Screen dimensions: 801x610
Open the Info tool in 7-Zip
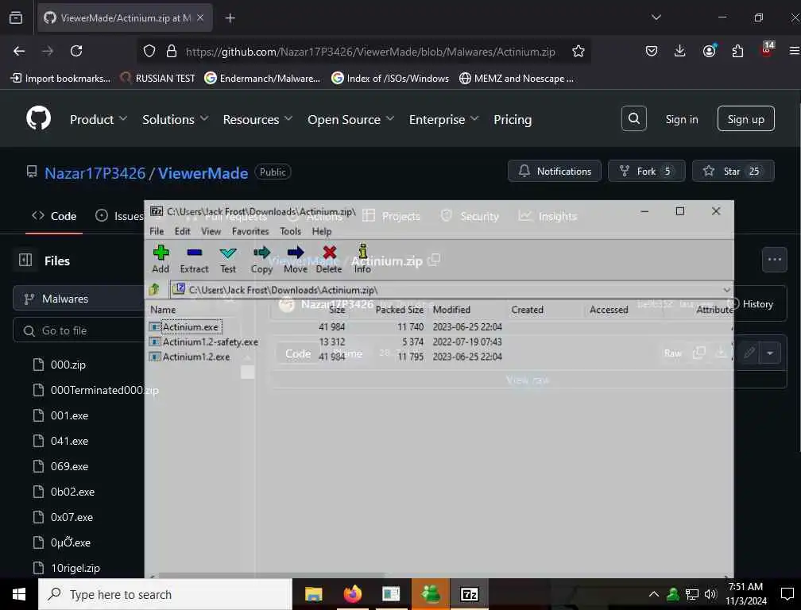pos(362,259)
